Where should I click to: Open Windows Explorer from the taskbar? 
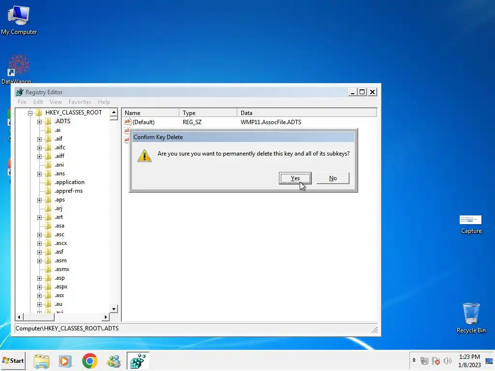[x=42, y=361]
